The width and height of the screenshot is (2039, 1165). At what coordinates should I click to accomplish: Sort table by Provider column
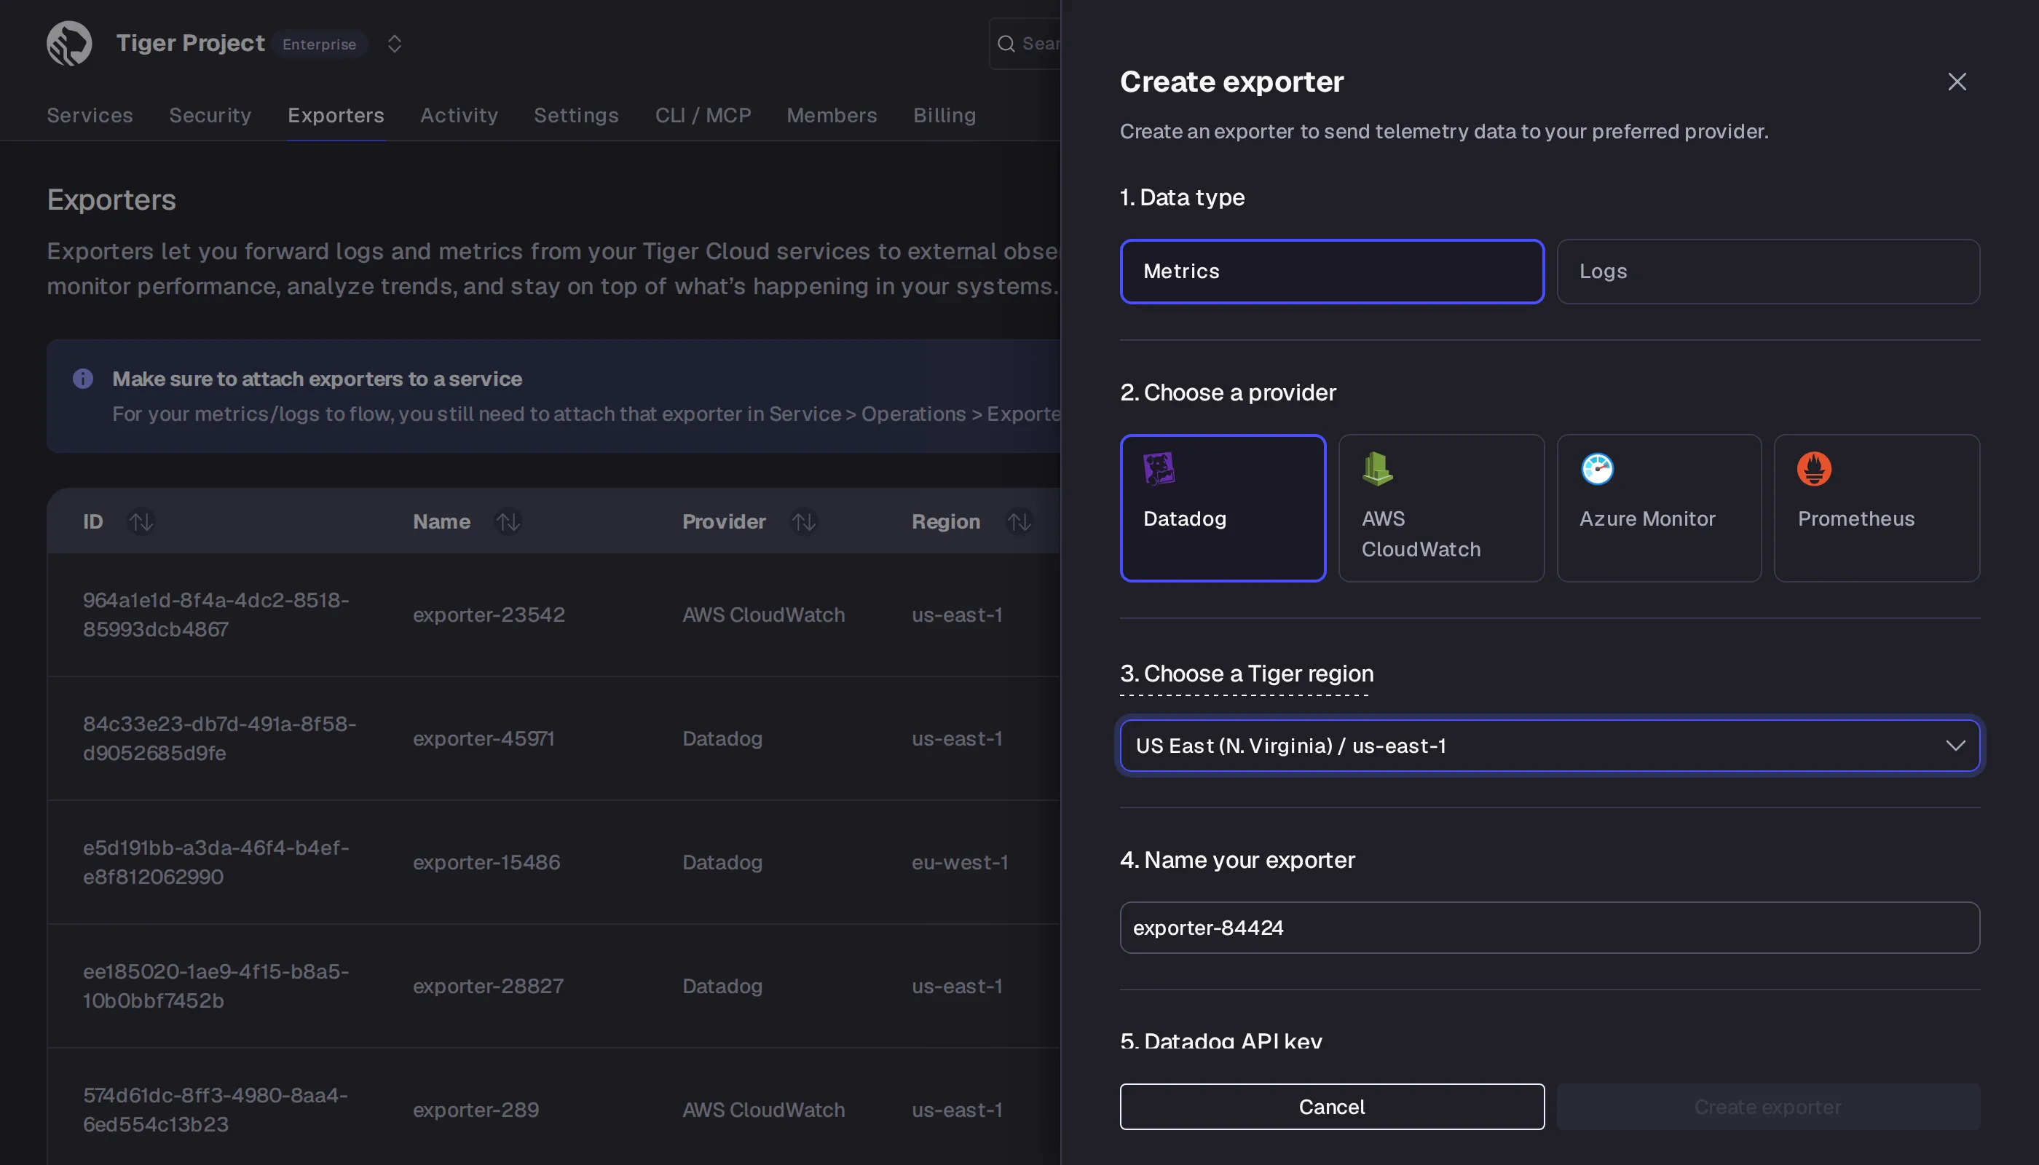tap(803, 521)
